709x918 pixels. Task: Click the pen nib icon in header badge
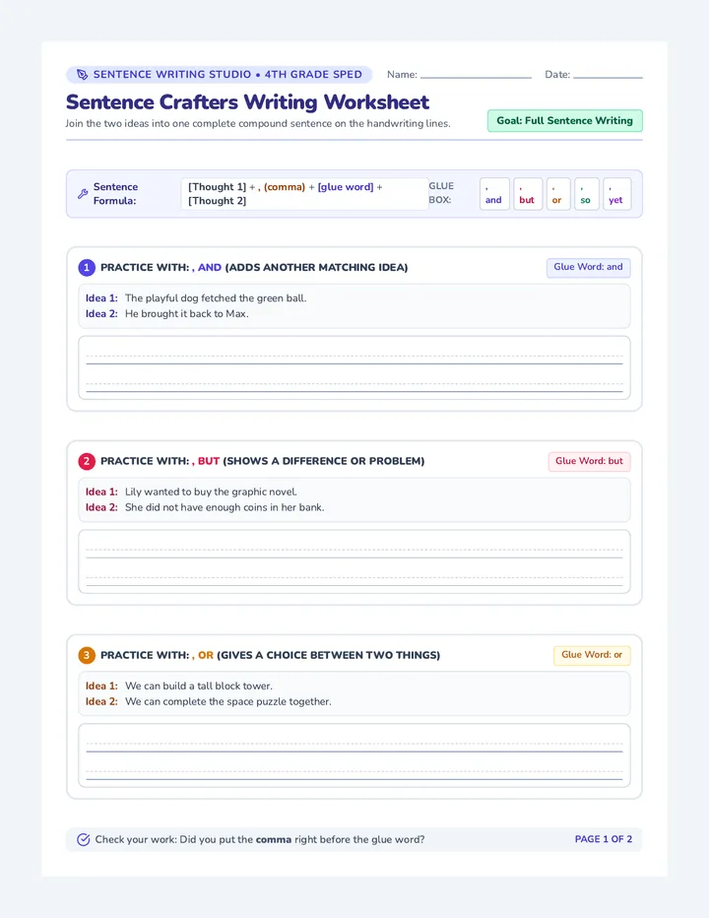coord(83,74)
